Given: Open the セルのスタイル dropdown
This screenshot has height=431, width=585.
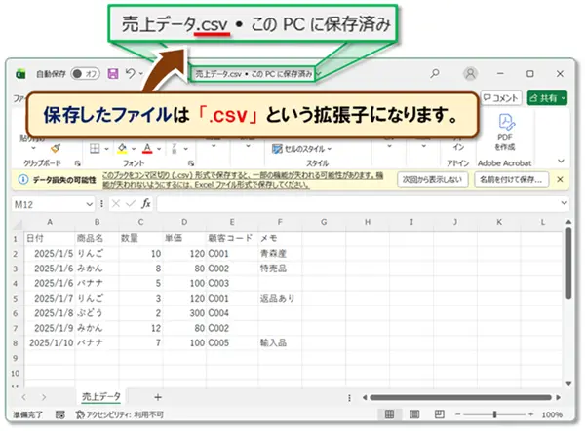Looking at the screenshot, I should click(x=302, y=149).
